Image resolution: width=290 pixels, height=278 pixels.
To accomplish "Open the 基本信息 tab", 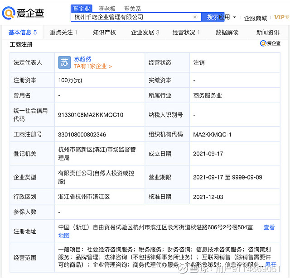I will click(x=23, y=32).
